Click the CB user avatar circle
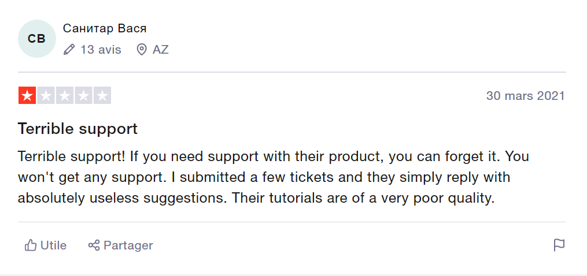Viewport: 587px width, 276px height. pyautogui.click(x=36, y=39)
